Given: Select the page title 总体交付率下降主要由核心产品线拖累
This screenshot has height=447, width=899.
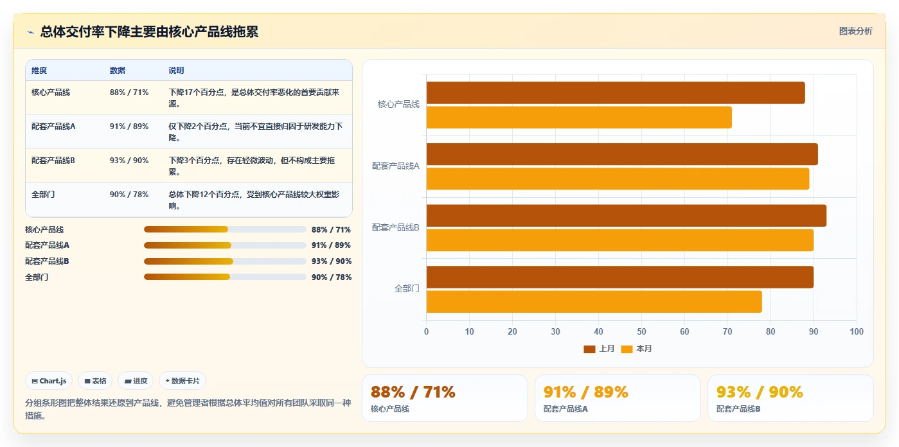Looking at the screenshot, I should (x=149, y=31).
